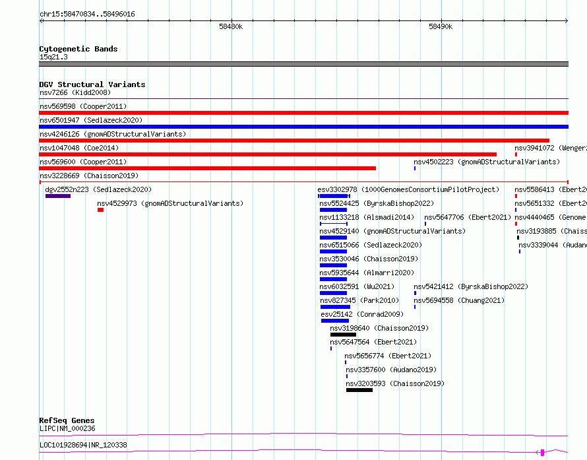Click nsv5421412 (ByrskaBishop2022) label
Screen dimensions: 587x460
[471, 286]
